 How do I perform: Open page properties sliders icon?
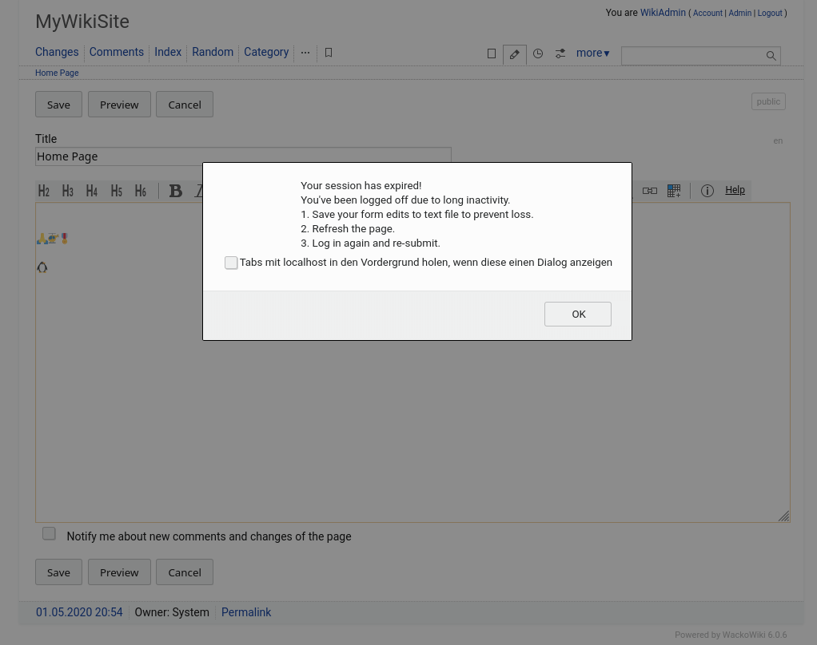[560, 53]
